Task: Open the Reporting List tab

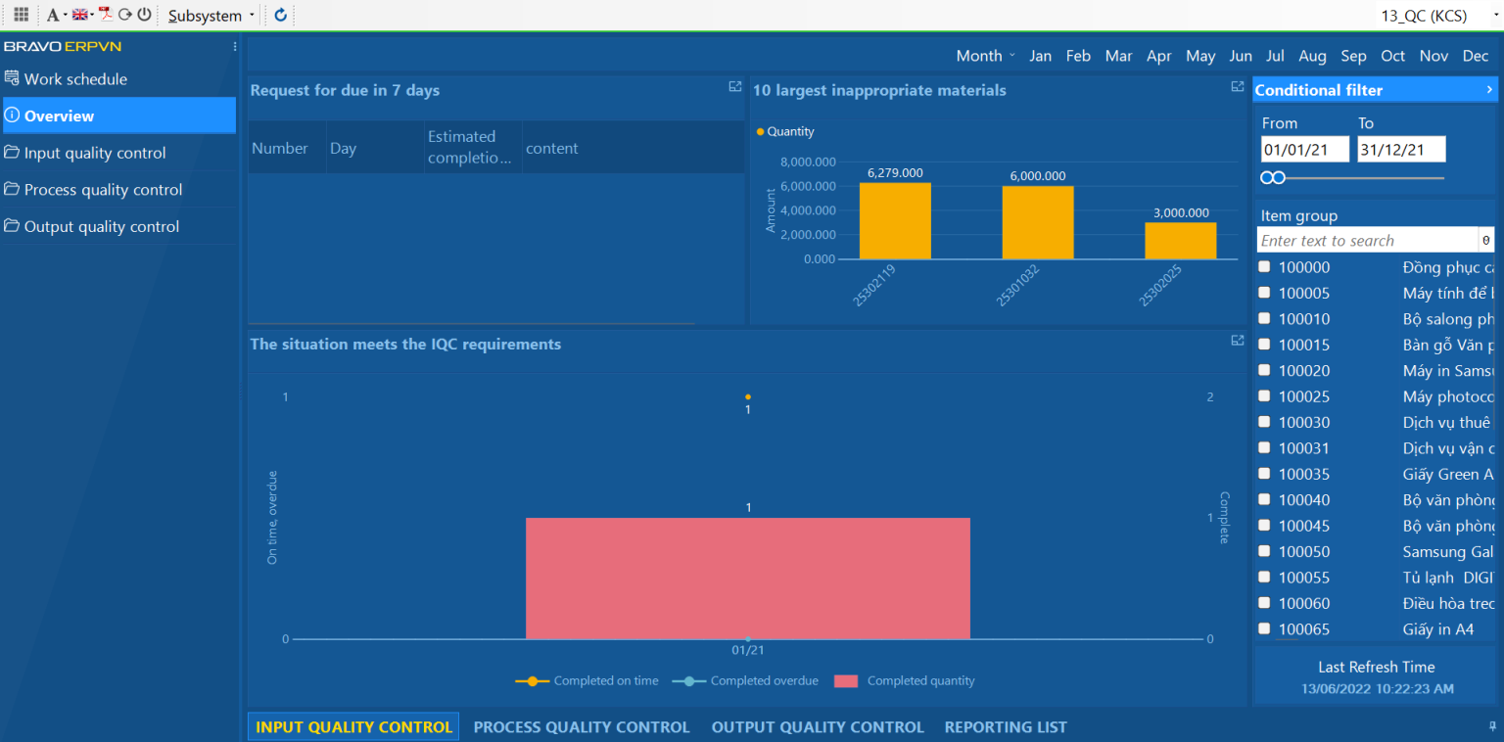Action: pos(1006,727)
